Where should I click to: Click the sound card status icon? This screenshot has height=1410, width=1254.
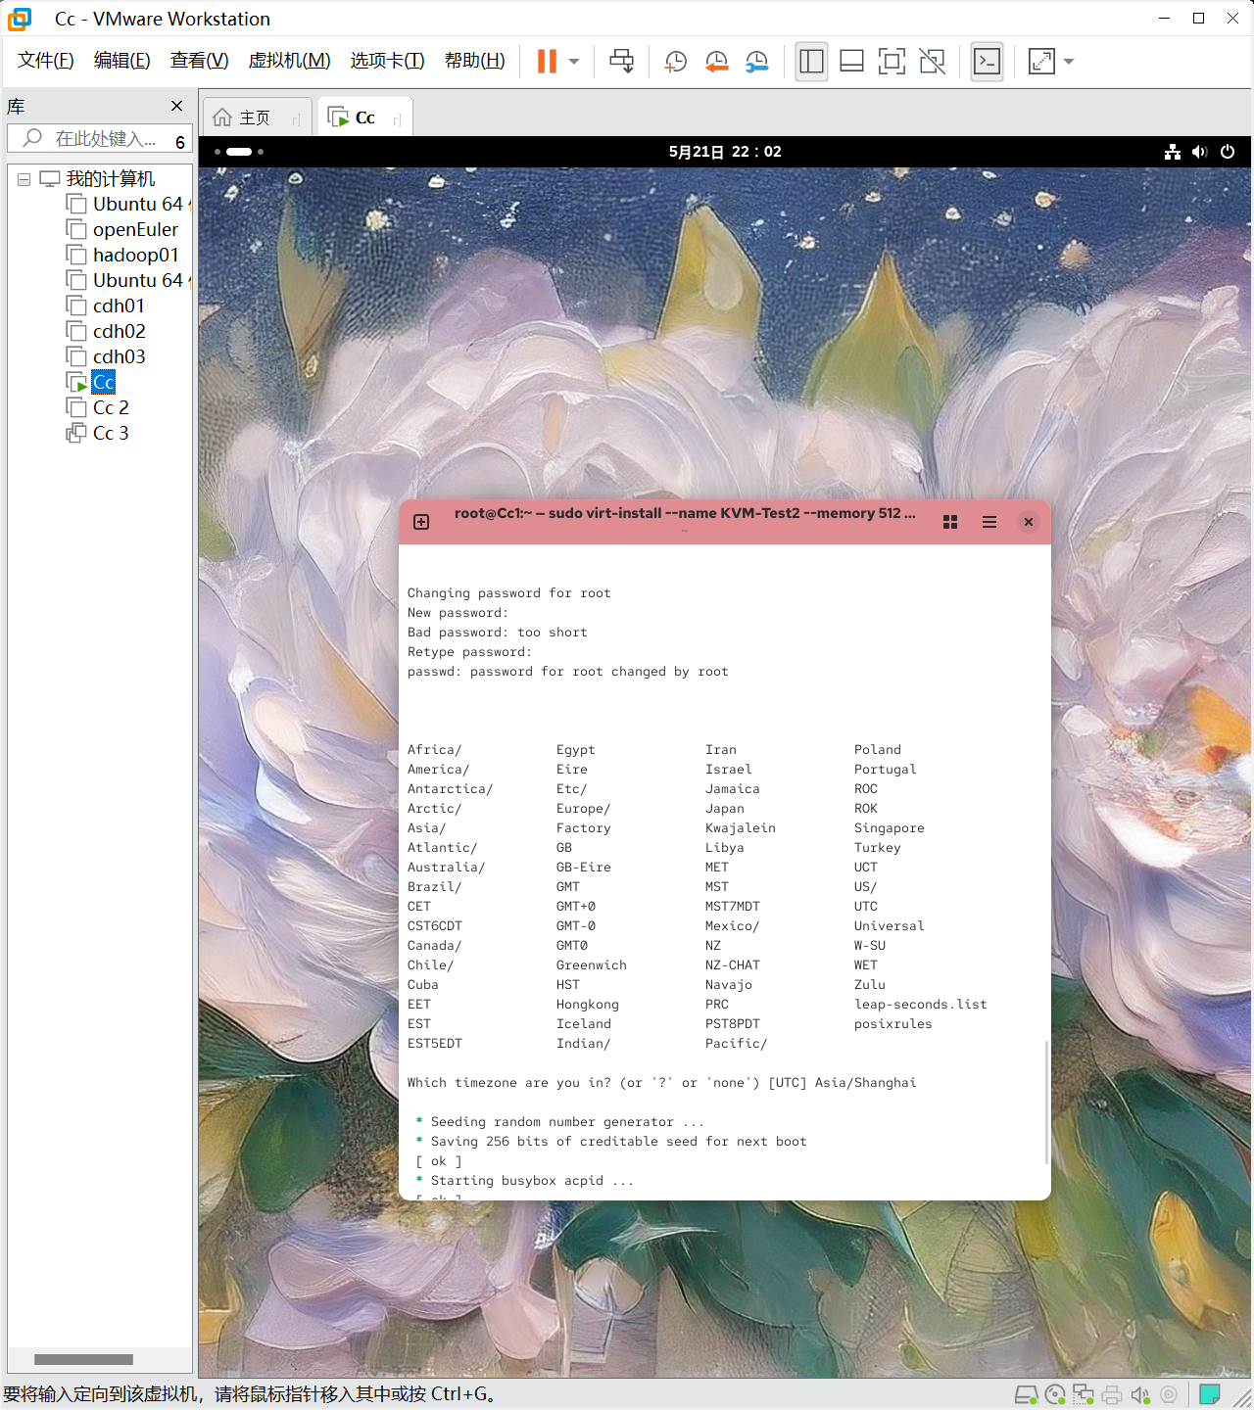tap(1140, 1394)
